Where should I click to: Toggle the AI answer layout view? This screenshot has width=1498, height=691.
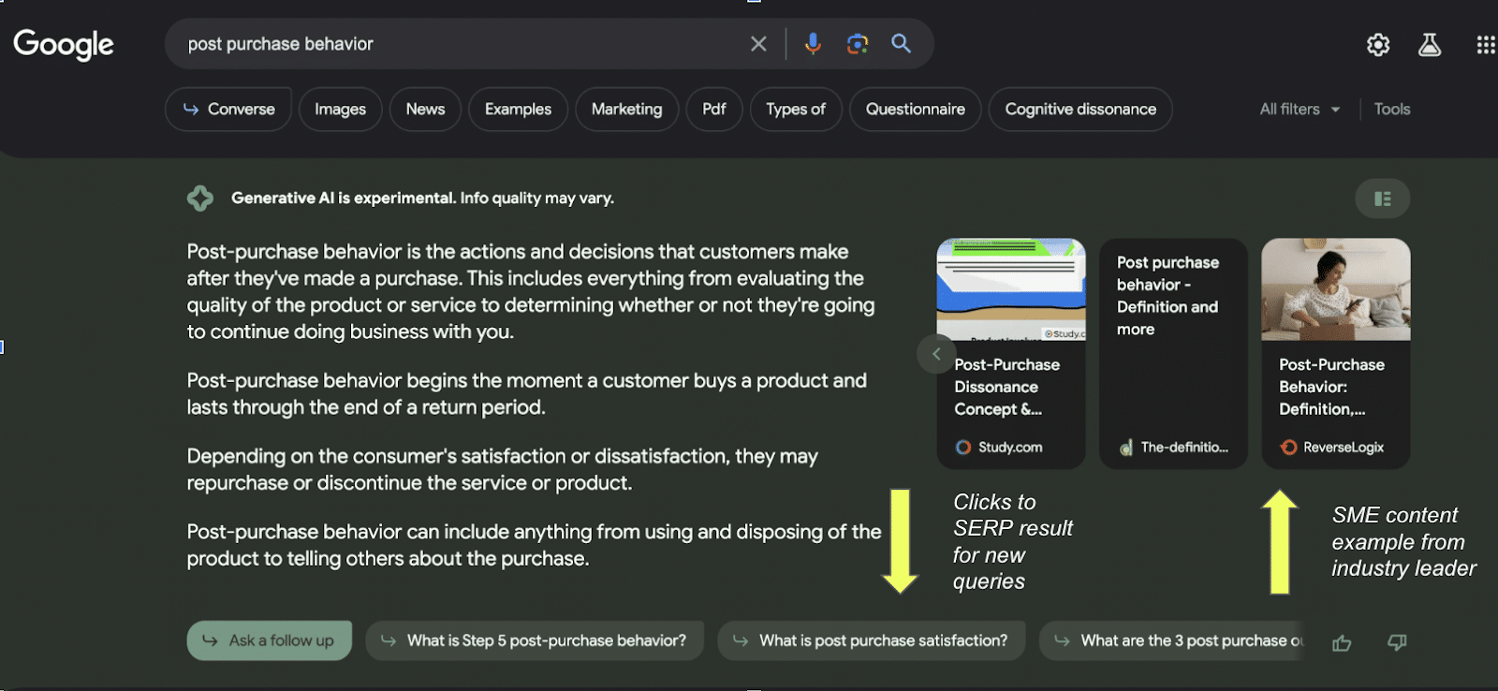pos(1382,198)
